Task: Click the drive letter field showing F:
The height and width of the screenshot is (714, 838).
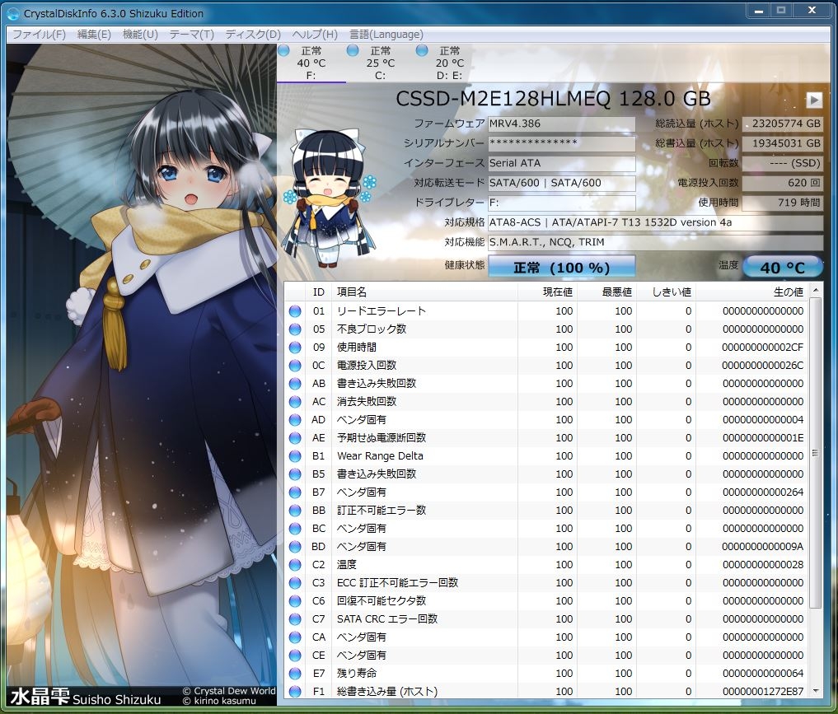Action: (x=562, y=203)
